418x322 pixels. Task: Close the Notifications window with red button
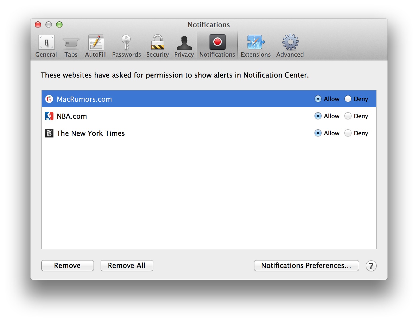(x=38, y=25)
